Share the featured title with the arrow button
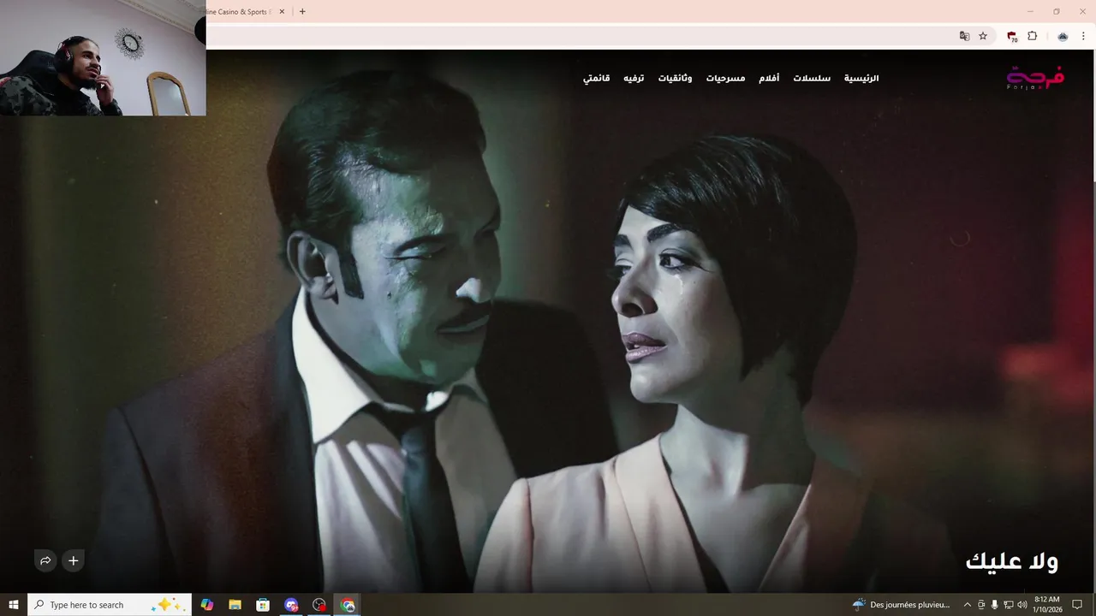1096x616 pixels. [45, 560]
